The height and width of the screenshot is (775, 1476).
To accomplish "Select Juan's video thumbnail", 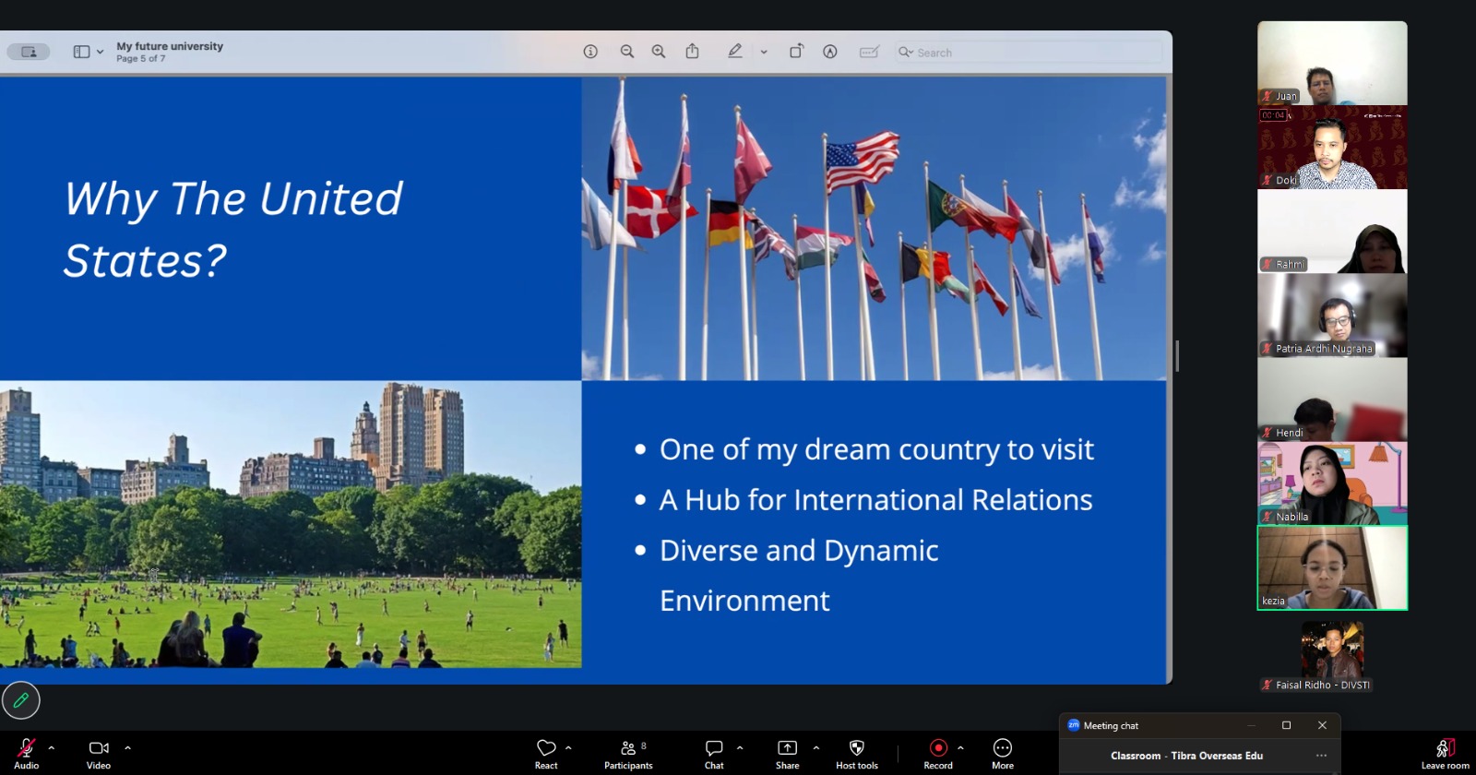I will click(x=1332, y=63).
